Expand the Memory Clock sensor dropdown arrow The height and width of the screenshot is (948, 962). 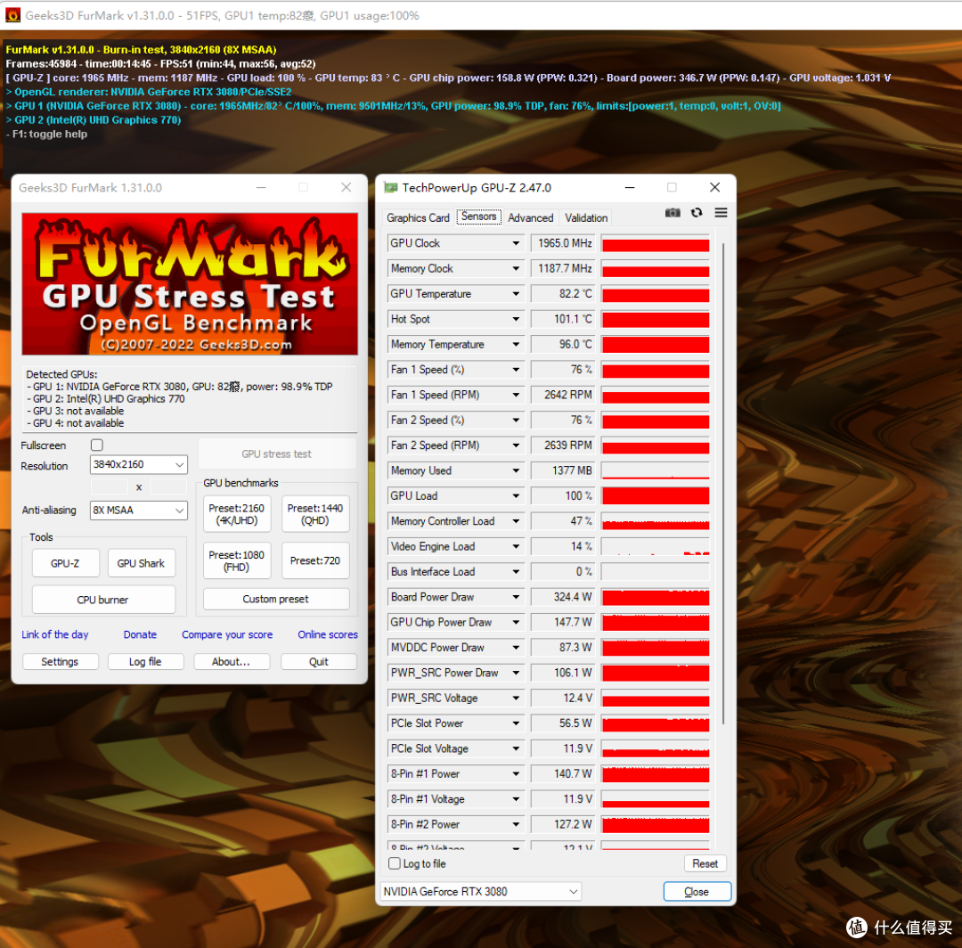pos(516,269)
